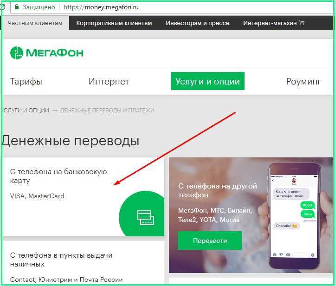Click the VISA, MasterCard text
The height and width of the screenshot is (286, 335).
pos(37,196)
